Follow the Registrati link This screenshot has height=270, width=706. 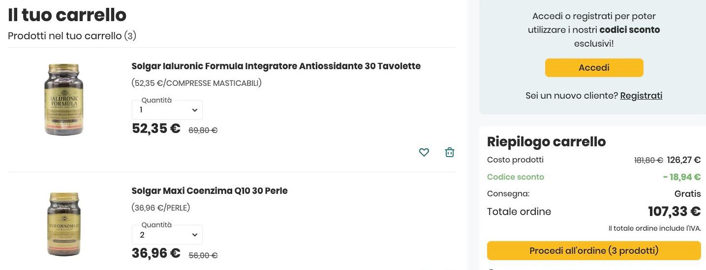pyautogui.click(x=641, y=96)
